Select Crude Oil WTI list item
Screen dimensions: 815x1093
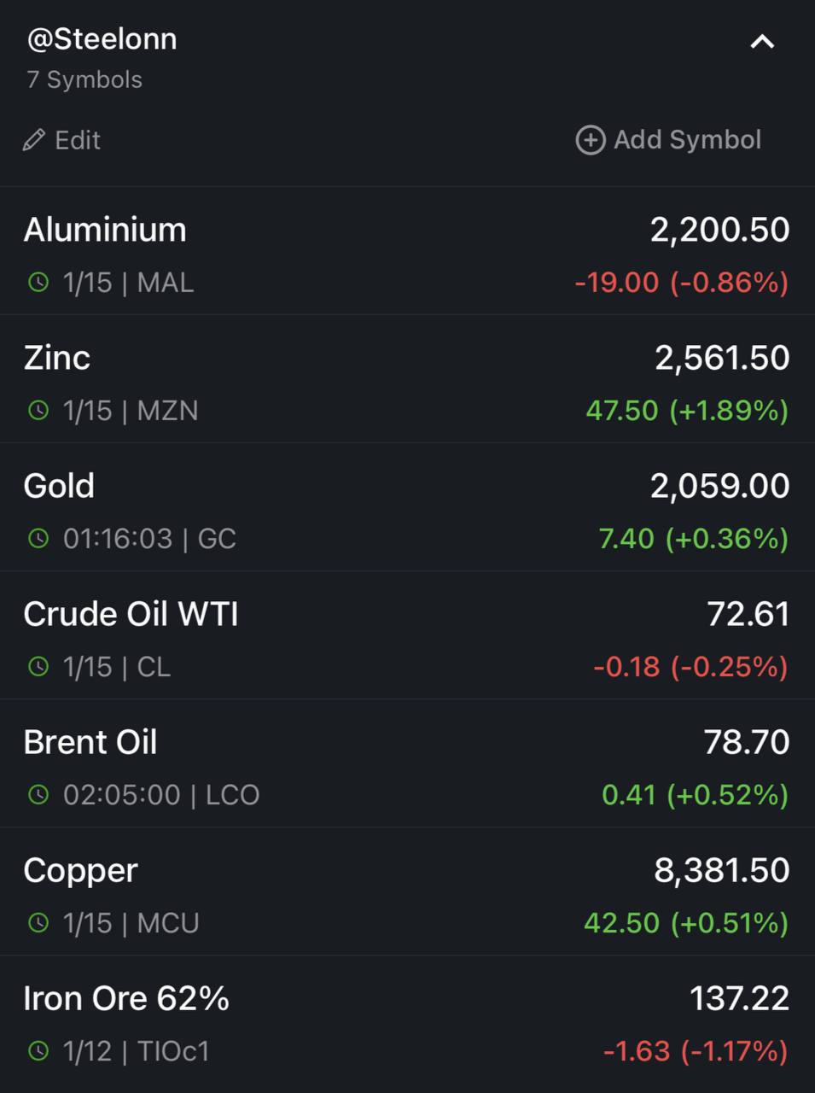407,635
